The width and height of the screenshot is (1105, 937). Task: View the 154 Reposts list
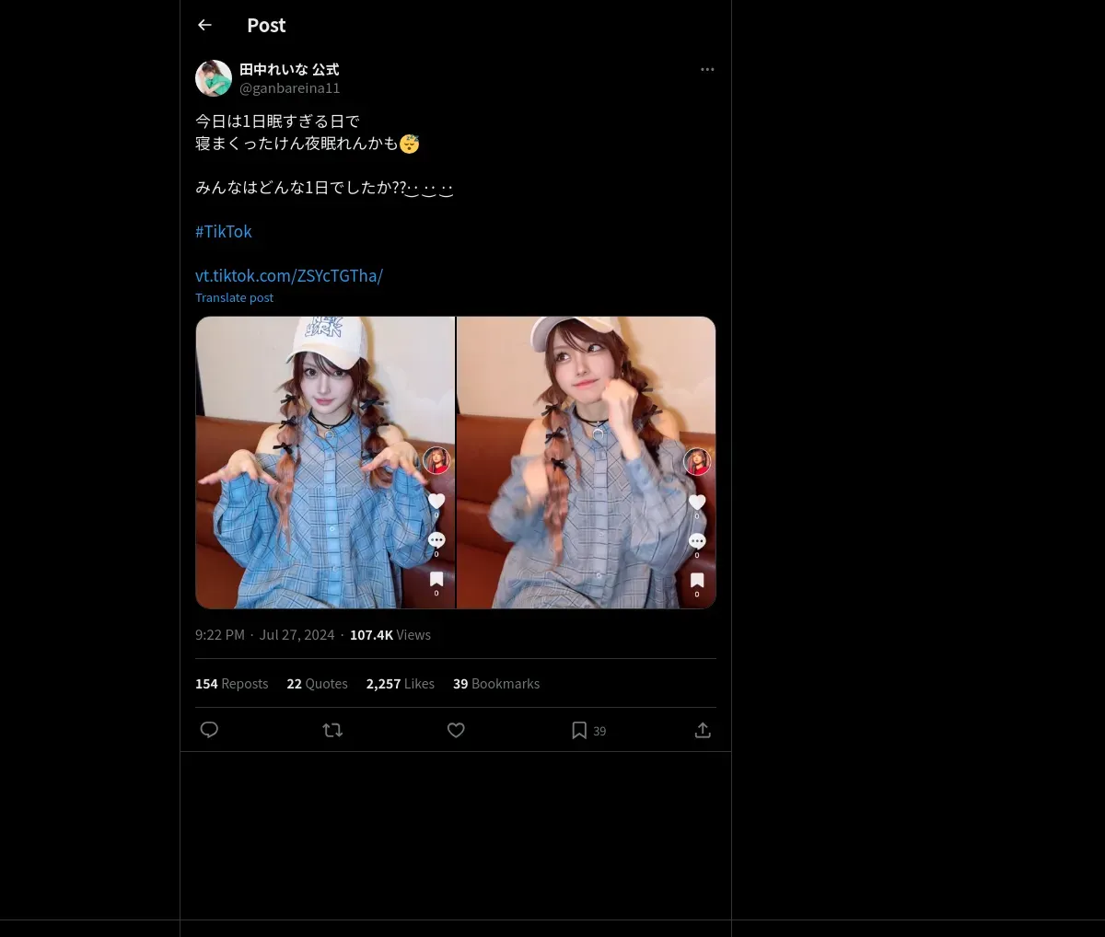pyautogui.click(x=232, y=684)
